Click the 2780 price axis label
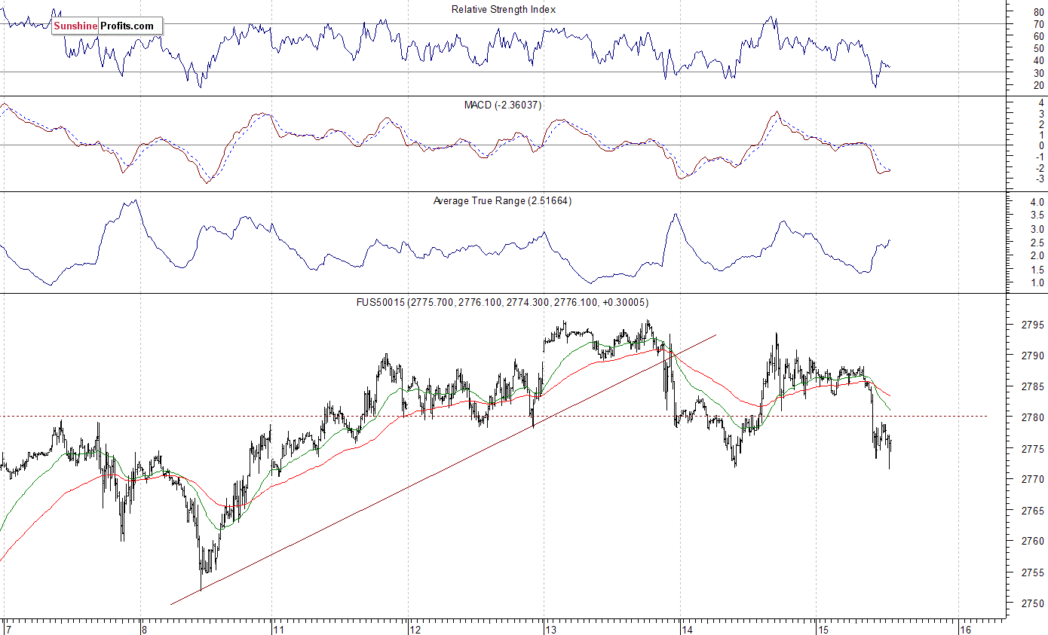 tap(1032, 417)
